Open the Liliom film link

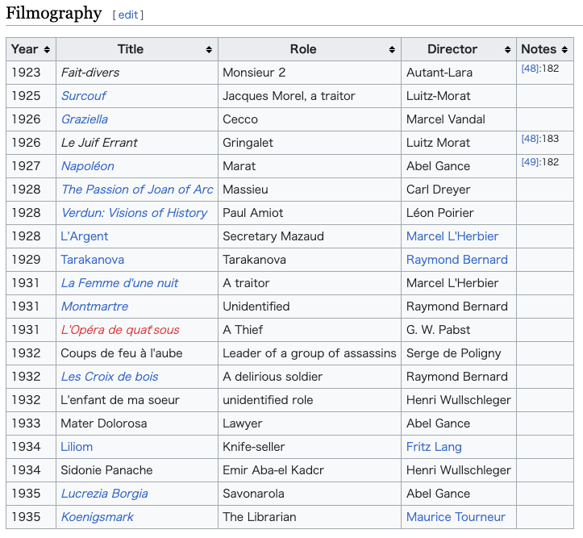(77, 447)
